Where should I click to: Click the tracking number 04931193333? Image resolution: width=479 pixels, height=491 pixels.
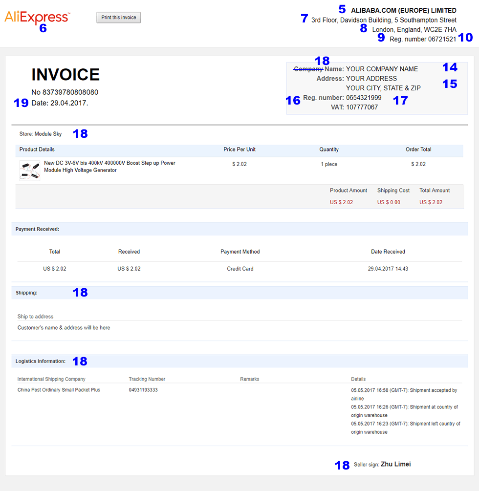(x=143, y=390)
